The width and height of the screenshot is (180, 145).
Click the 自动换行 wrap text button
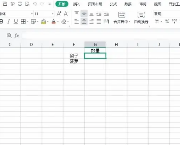click(141, 17)
